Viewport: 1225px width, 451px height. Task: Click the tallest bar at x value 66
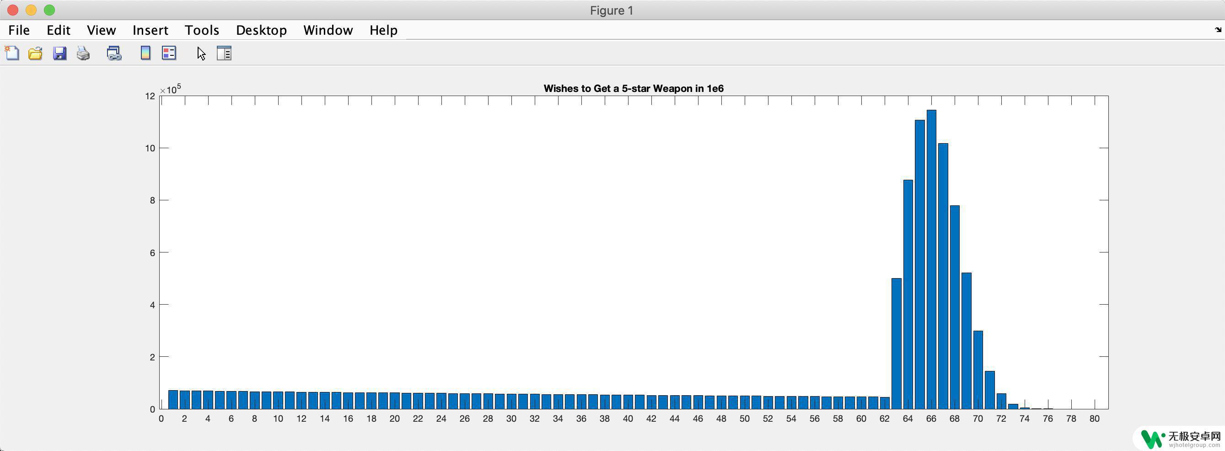click(x=931, y=259)
